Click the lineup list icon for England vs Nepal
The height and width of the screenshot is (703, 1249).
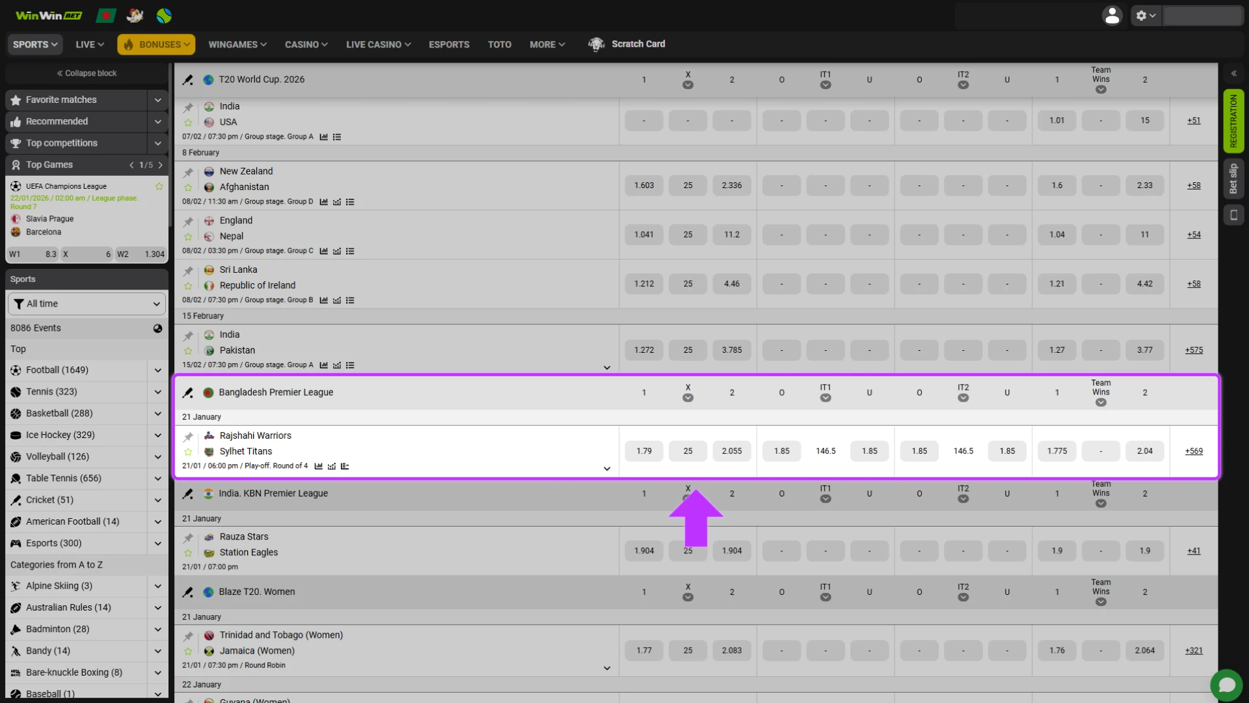click(x=350, y=251)
